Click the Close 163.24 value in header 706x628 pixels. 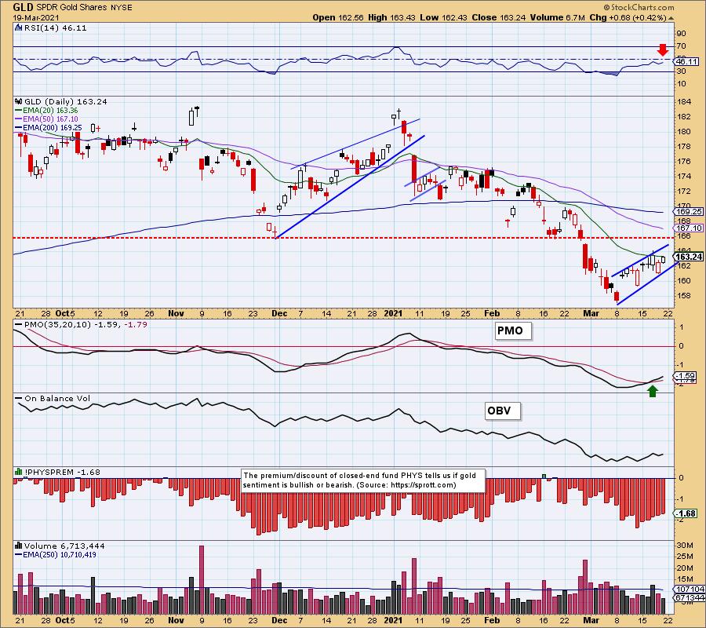tap(498, 17)
